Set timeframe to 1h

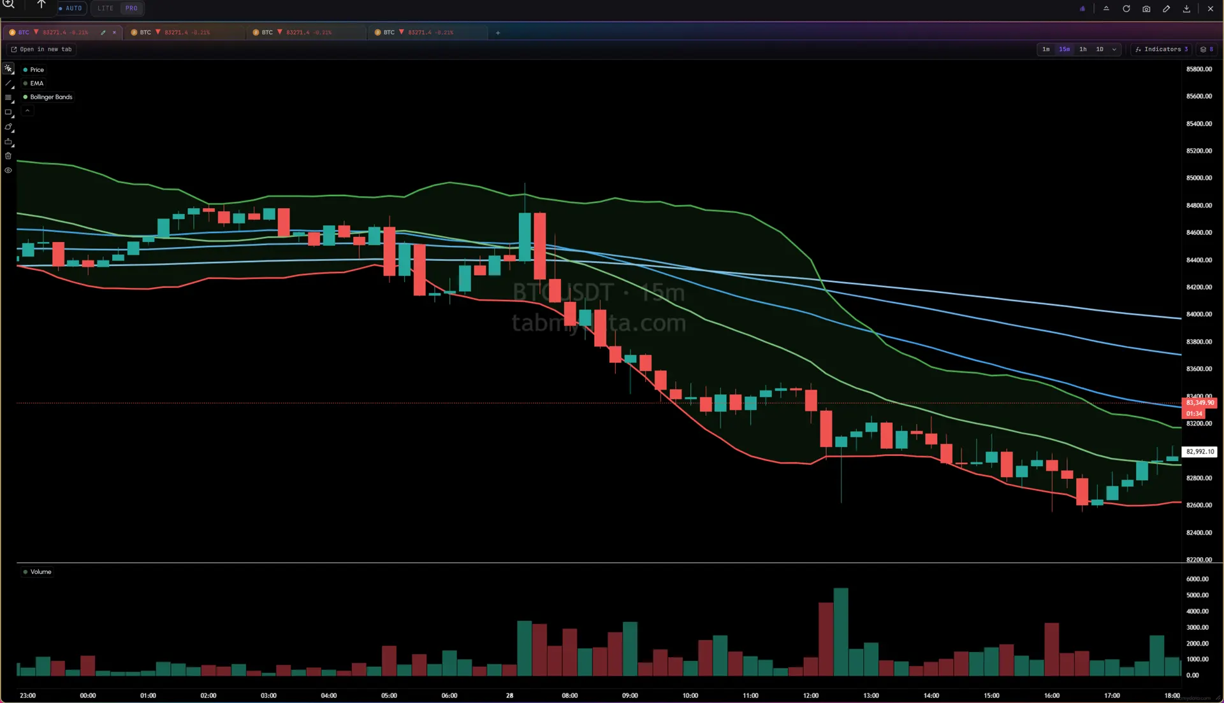tap(1083, 49)
